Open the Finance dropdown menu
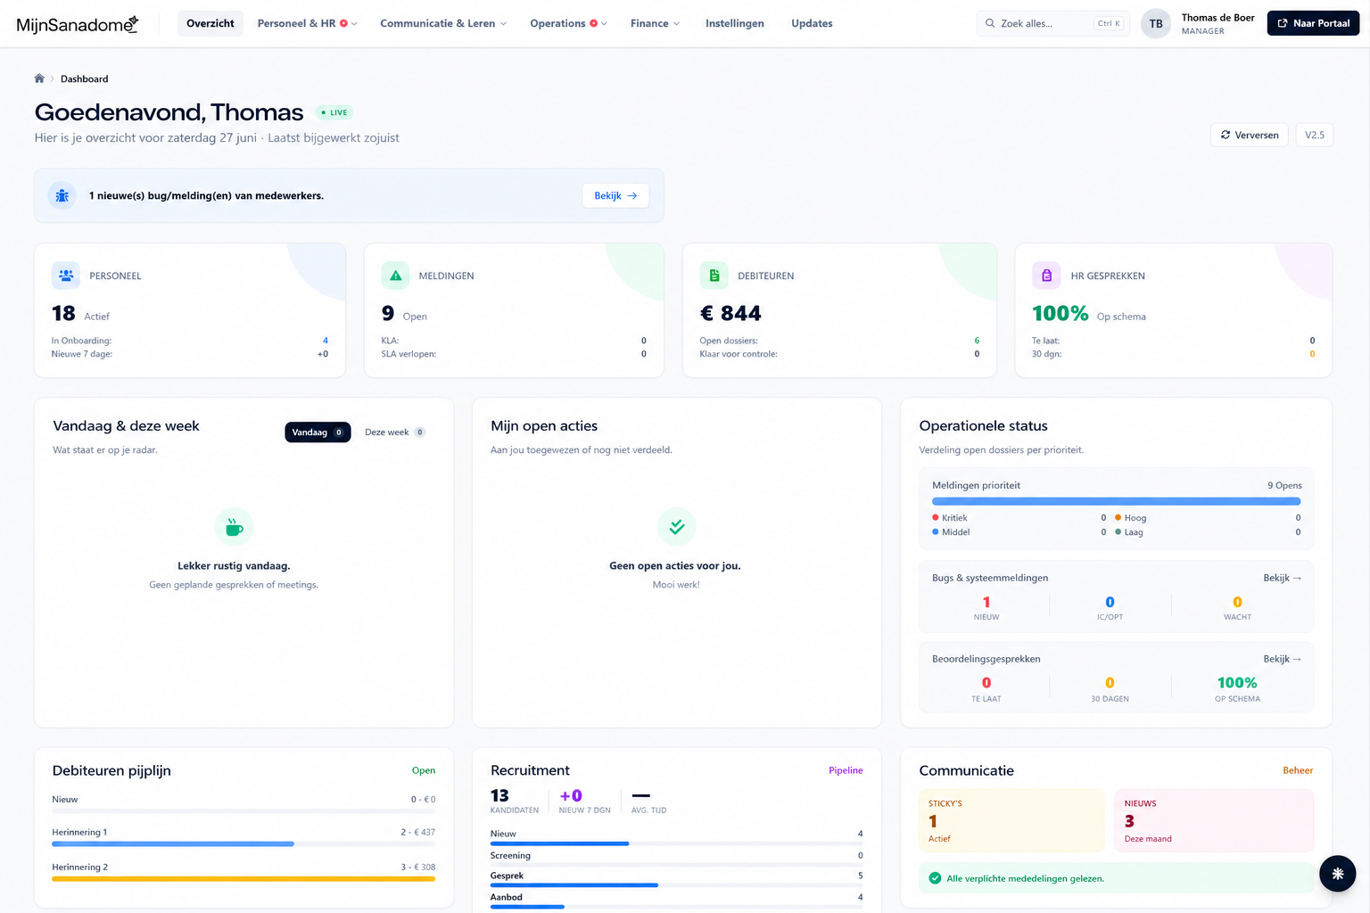This screenshot has height=913, width=1370. tap(655, 23)
